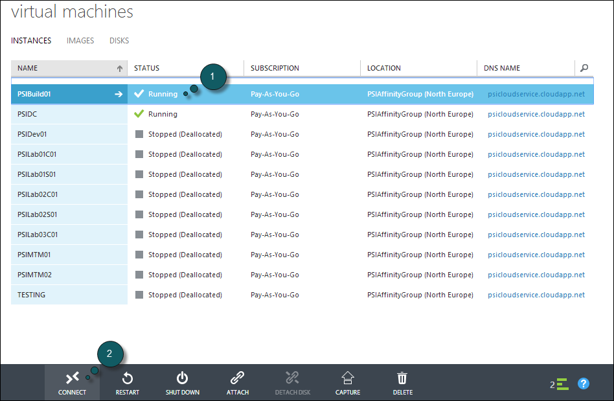This screenshot has height=401, width=614.
Task: Click the Capture icon
Action: (348, 378)
